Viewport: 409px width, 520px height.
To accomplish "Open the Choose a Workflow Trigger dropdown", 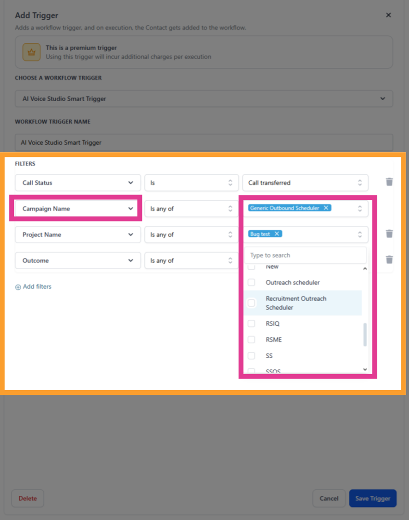I will point(204,99).
